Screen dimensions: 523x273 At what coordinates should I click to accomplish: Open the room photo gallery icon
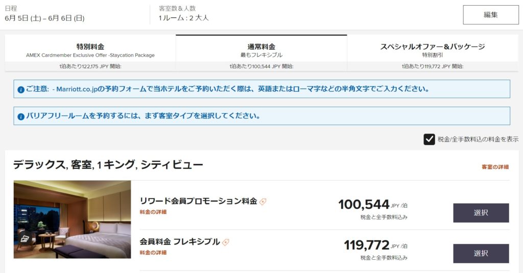pos(24,238)
